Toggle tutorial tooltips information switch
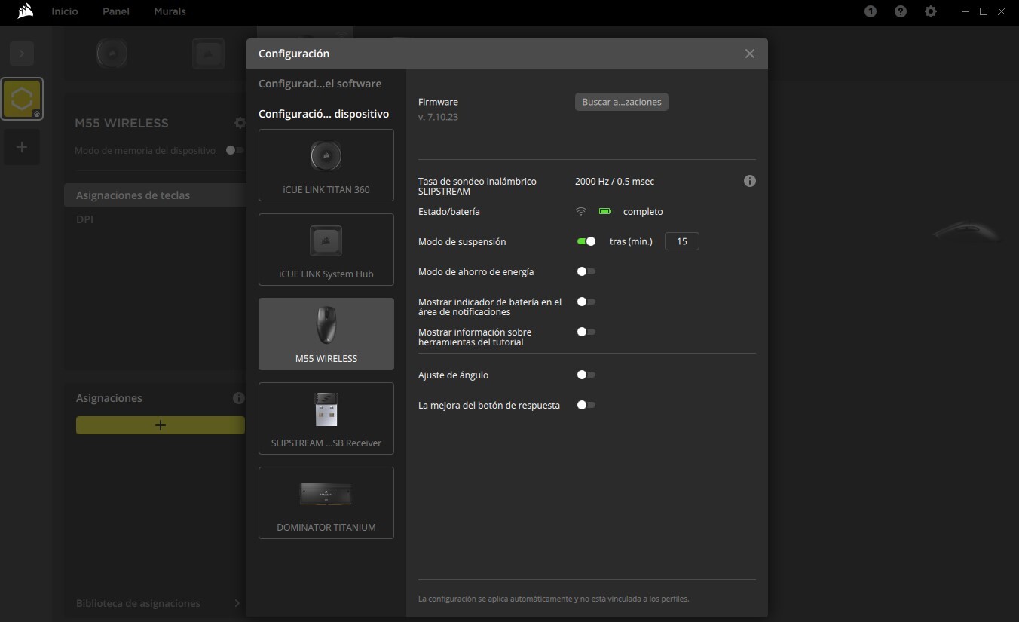Image resolution: width=1019 pixels, height=622 pixels. coord(586,332)
